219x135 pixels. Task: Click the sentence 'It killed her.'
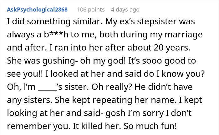pos(97,126)
